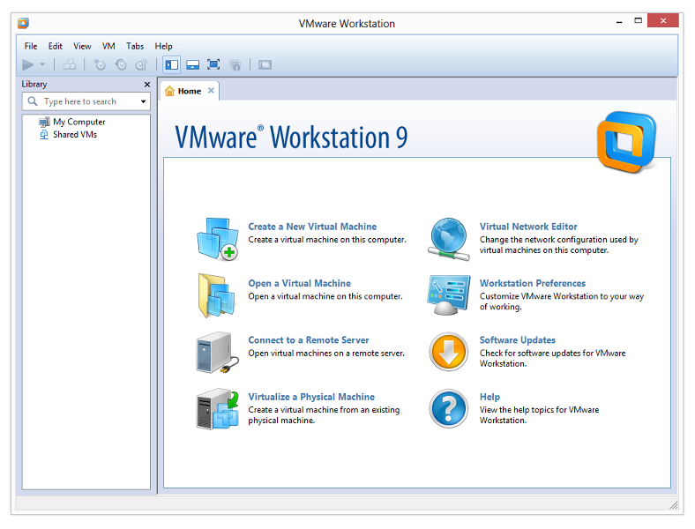Open the Help menu
Screen dimensions: 695x529
pos(163,46)
